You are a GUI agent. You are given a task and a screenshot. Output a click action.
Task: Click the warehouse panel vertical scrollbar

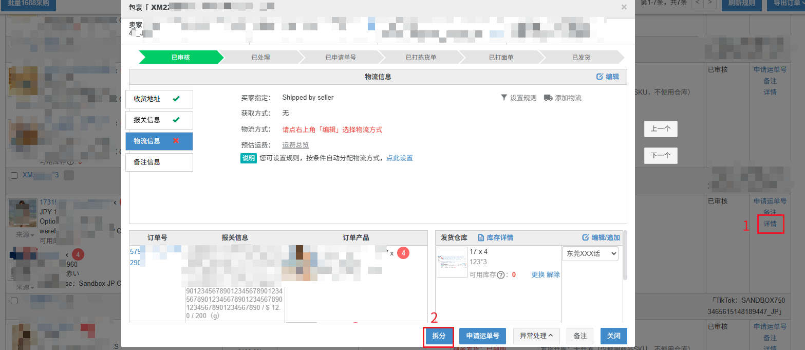pos(625,255)
